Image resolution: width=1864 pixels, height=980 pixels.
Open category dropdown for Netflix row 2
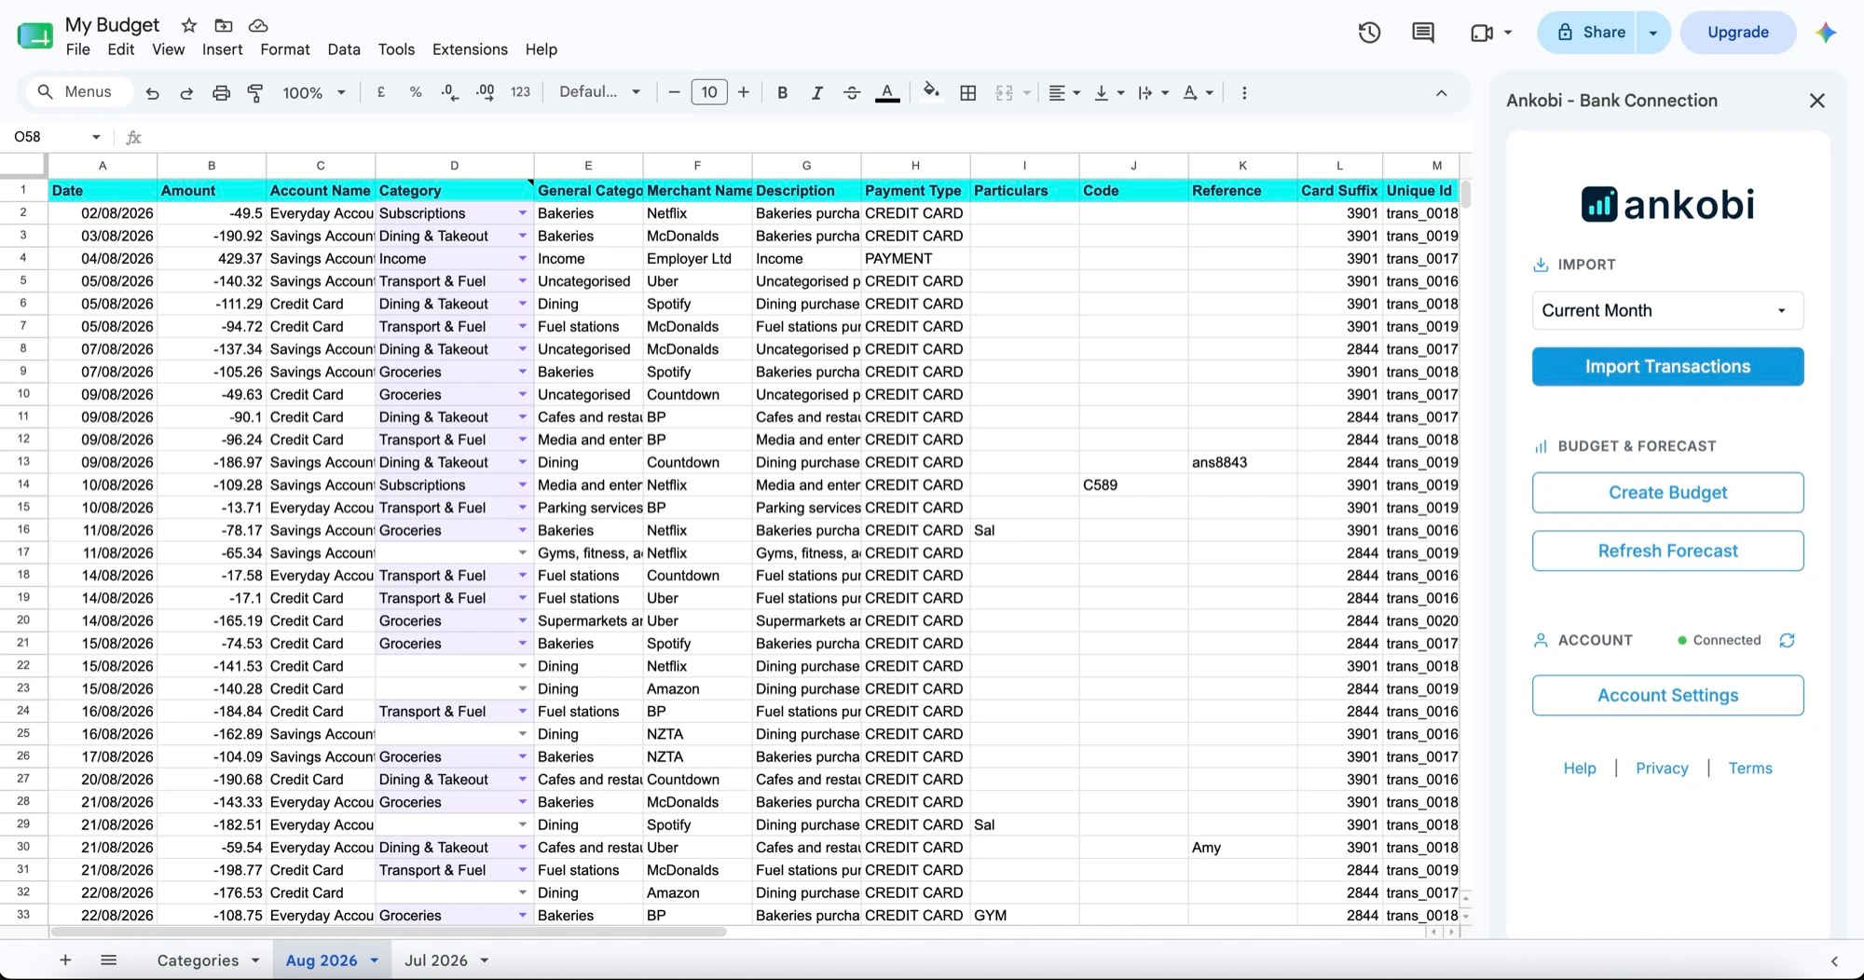(523, 213)
